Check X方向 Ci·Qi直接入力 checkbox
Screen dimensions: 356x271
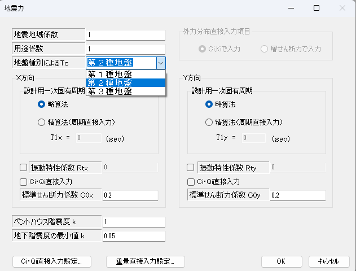(23, 182)
